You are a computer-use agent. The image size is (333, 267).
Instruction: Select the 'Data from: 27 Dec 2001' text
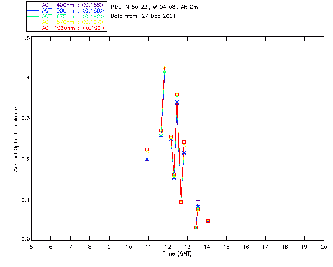(x=143, y=16)
